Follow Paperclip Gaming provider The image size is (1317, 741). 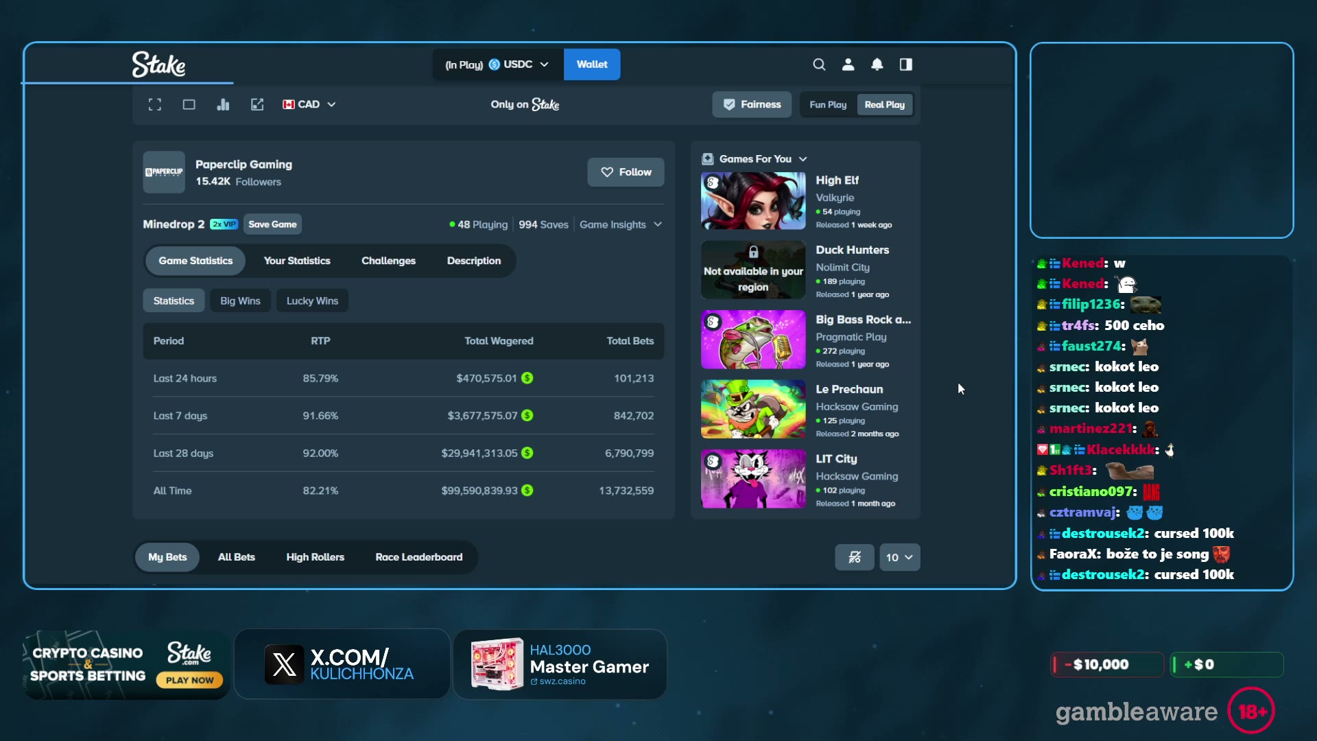[x=626, y=172]
